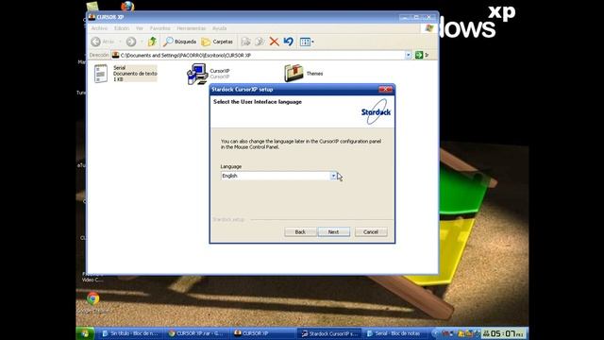Viewport: 604px width, 340px height.
Task: Go up one folder level icon
Action: (153, 42)
